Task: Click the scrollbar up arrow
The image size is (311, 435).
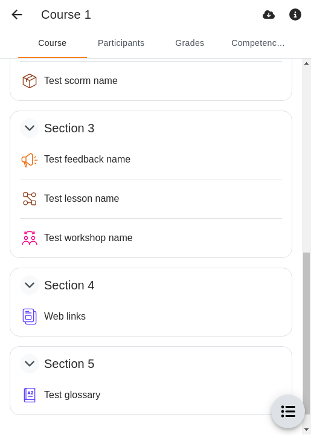Action: pos(306,63)
